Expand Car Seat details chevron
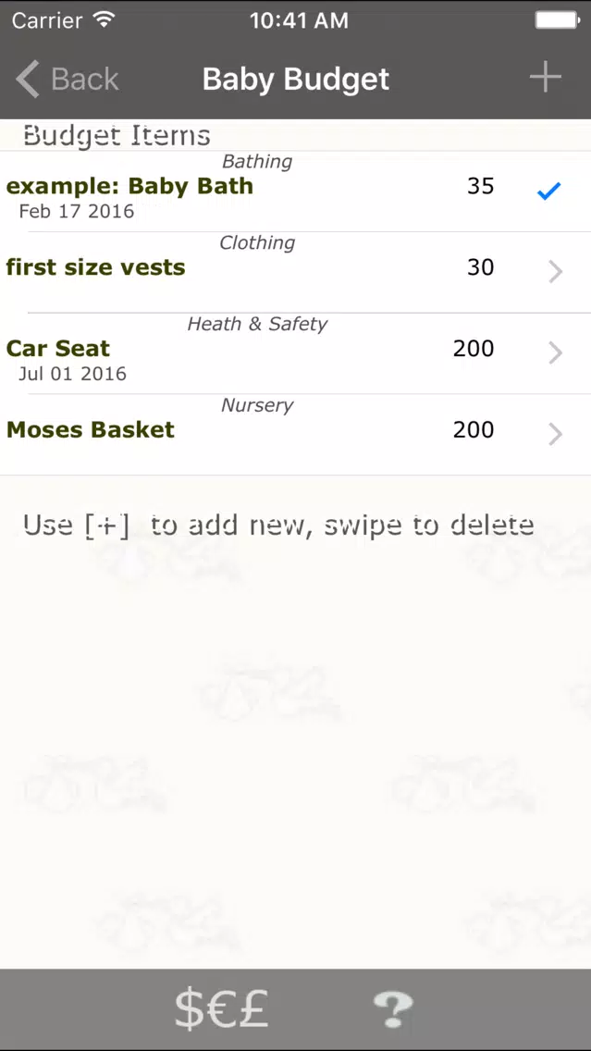The height and width of the screenshot is (1051, 591). click(x=556, y=352)
